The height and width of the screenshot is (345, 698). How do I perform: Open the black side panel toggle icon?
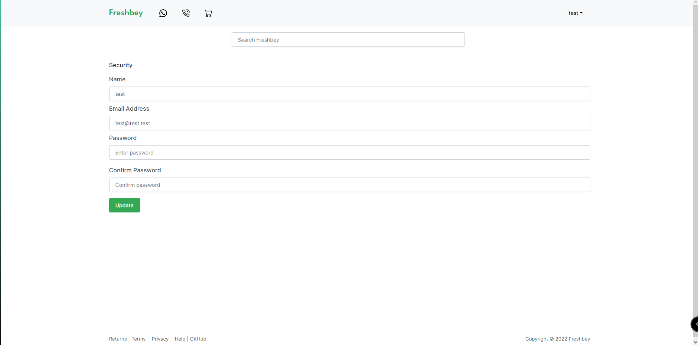pos(695,324)
